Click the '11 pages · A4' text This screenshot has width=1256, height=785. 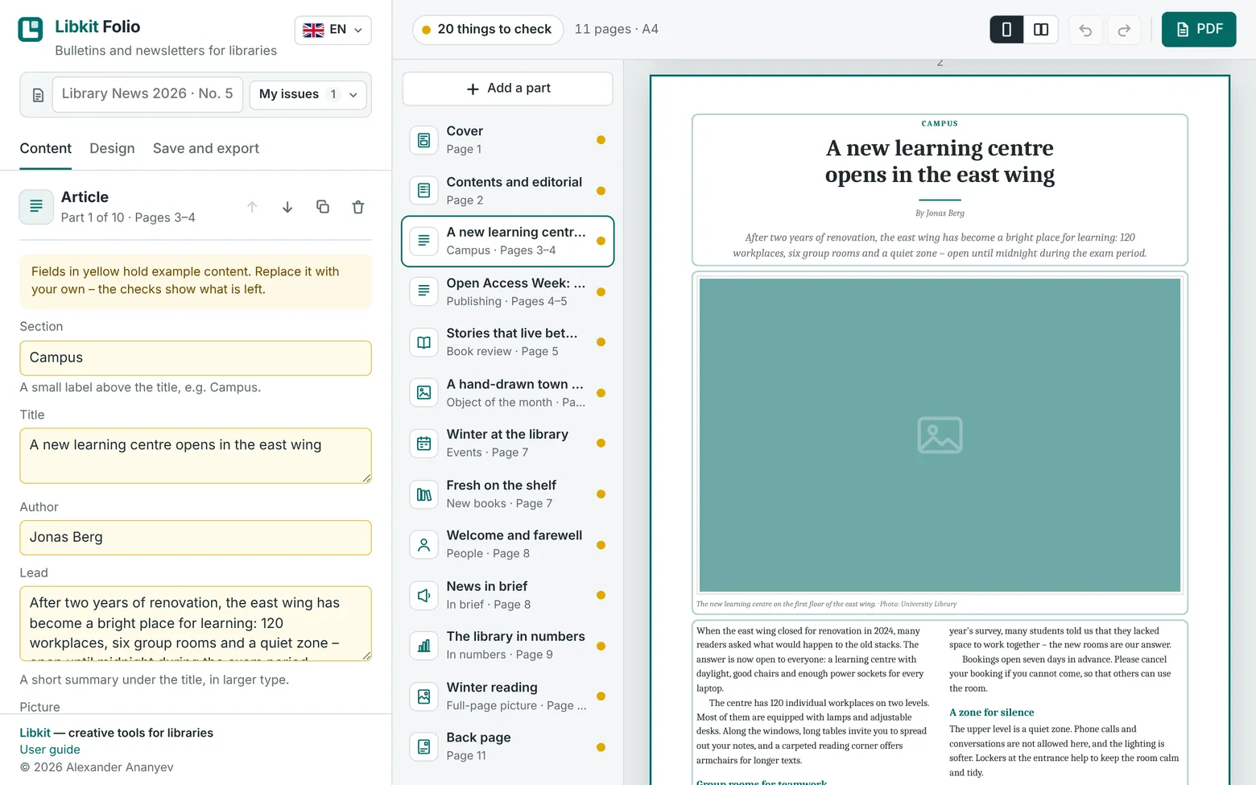coord(617,29)
